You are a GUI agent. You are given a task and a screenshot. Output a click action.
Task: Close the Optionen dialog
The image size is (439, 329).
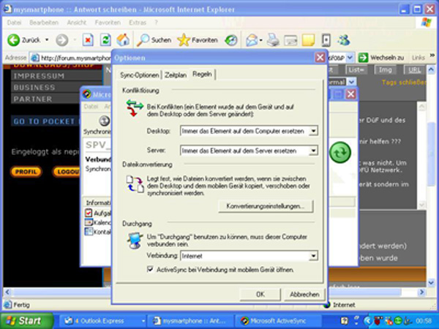coord(320,58)
